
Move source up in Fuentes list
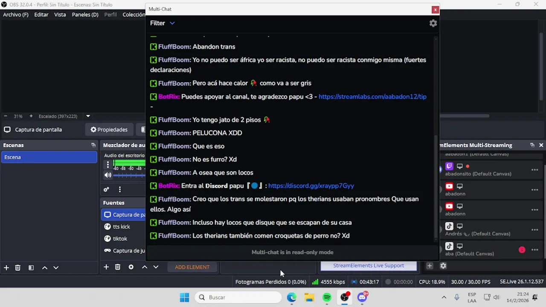pos(145,267)
